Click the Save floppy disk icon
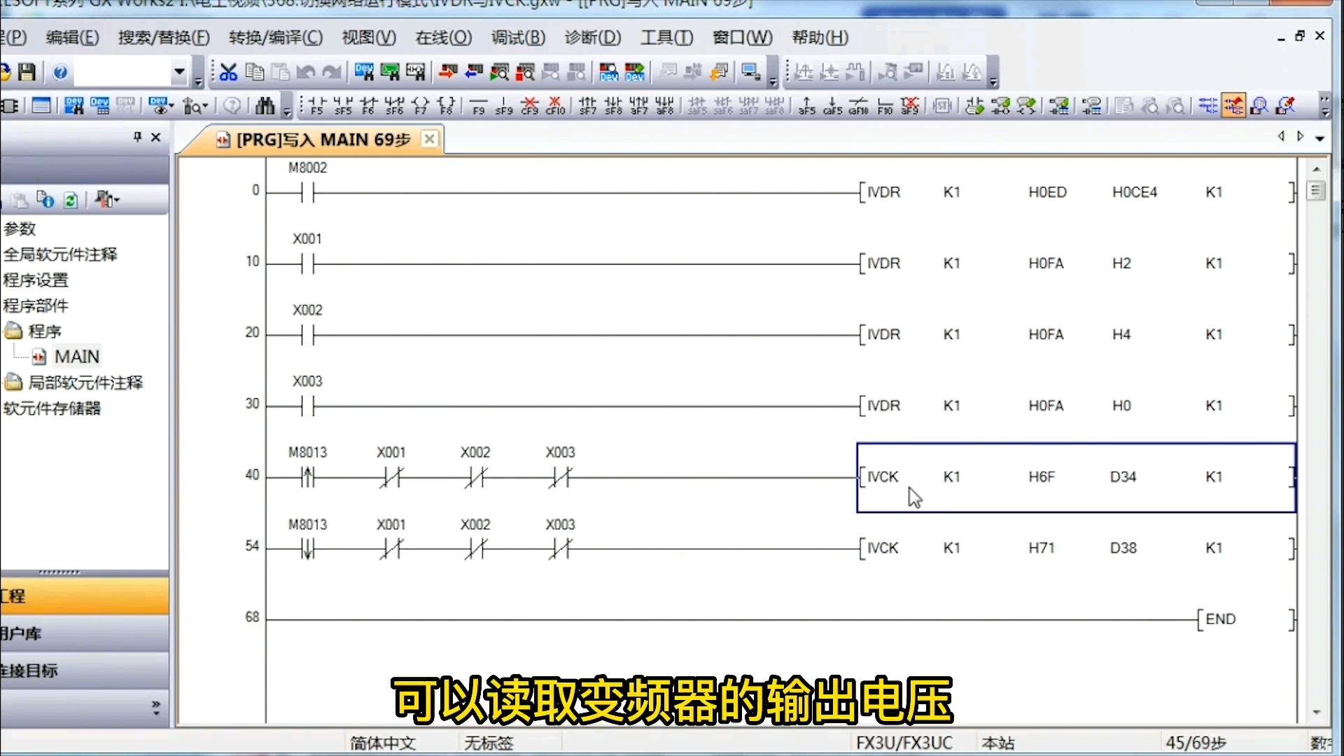 tap(27, 72)
